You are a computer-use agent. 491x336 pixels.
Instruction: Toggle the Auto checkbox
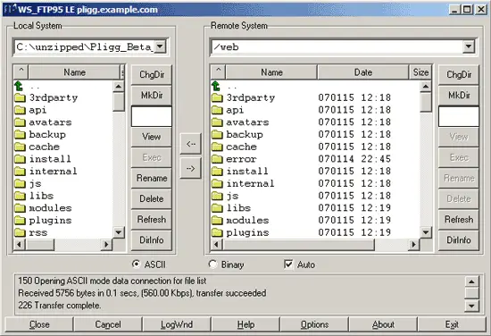[288, 265]
